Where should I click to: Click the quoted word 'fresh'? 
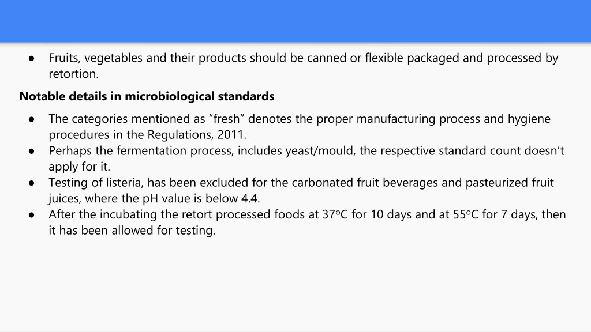point(227,119)
